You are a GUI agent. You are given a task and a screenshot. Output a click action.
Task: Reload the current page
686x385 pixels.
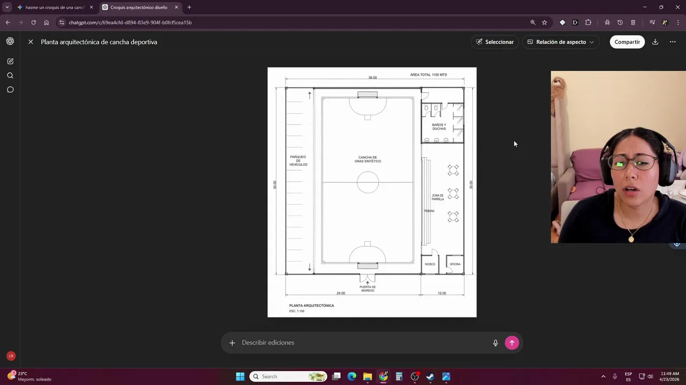(x=33, y=22)
